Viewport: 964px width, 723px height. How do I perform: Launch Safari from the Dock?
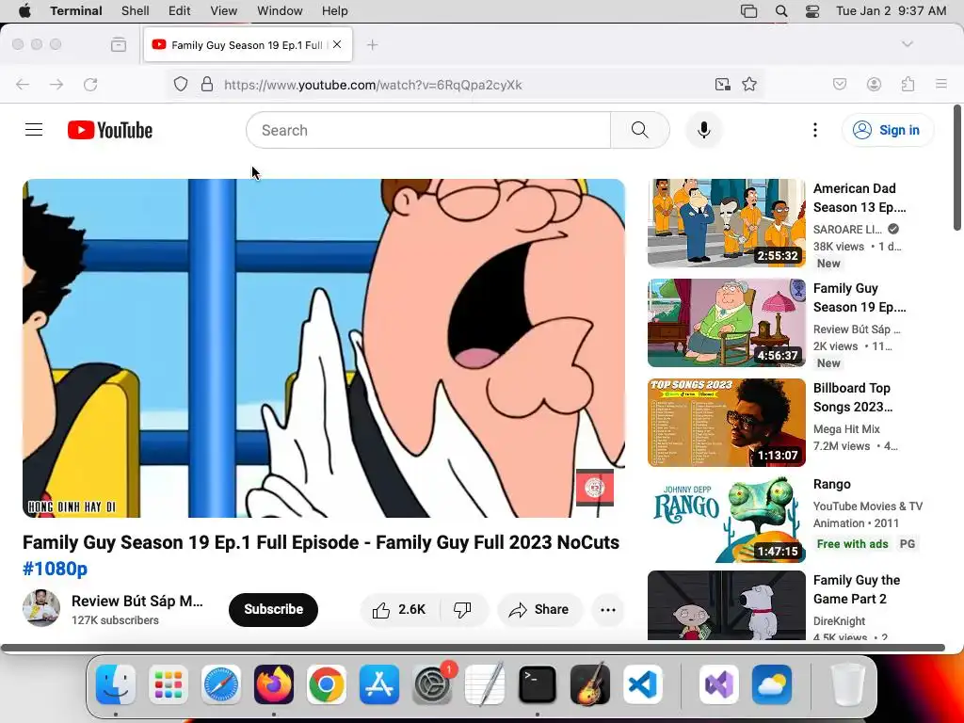click(220, 684)
